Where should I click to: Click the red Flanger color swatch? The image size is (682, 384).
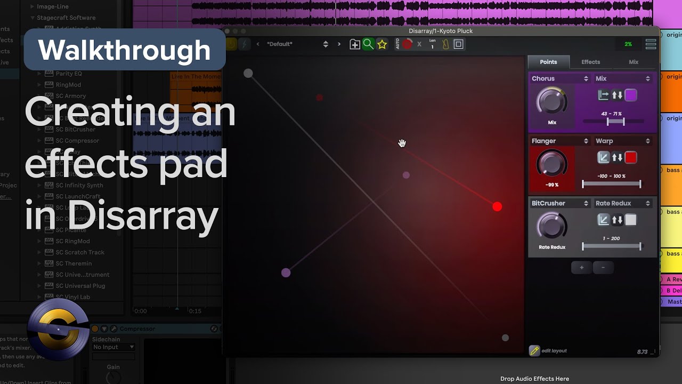click(631, 158)
